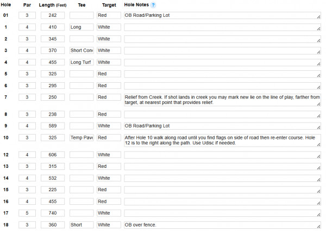Edit hole 9's "OB Road/Parking Lot" notes

point(222,126)
